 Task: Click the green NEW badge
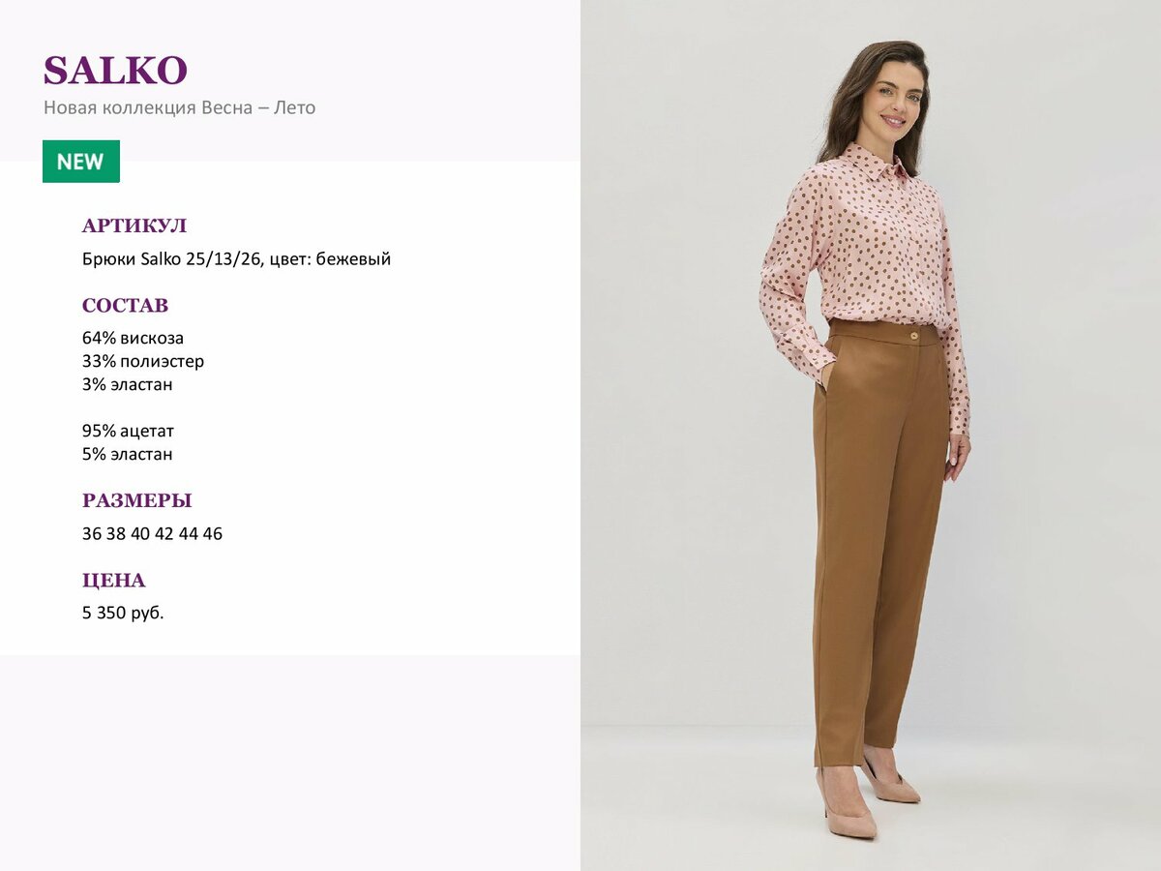coord(81,162)
